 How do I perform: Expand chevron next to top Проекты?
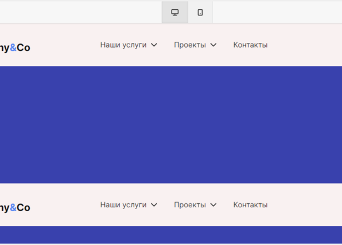213,45
